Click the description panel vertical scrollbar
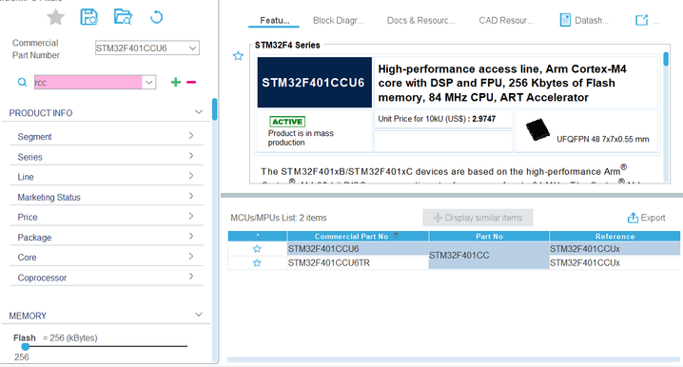The height and width of the screenshot is (367, 683). point(666,59)
